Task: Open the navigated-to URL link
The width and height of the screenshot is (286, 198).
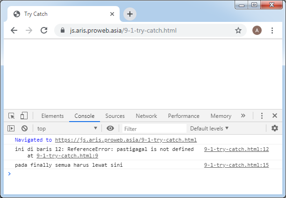Action: [126, 140]
